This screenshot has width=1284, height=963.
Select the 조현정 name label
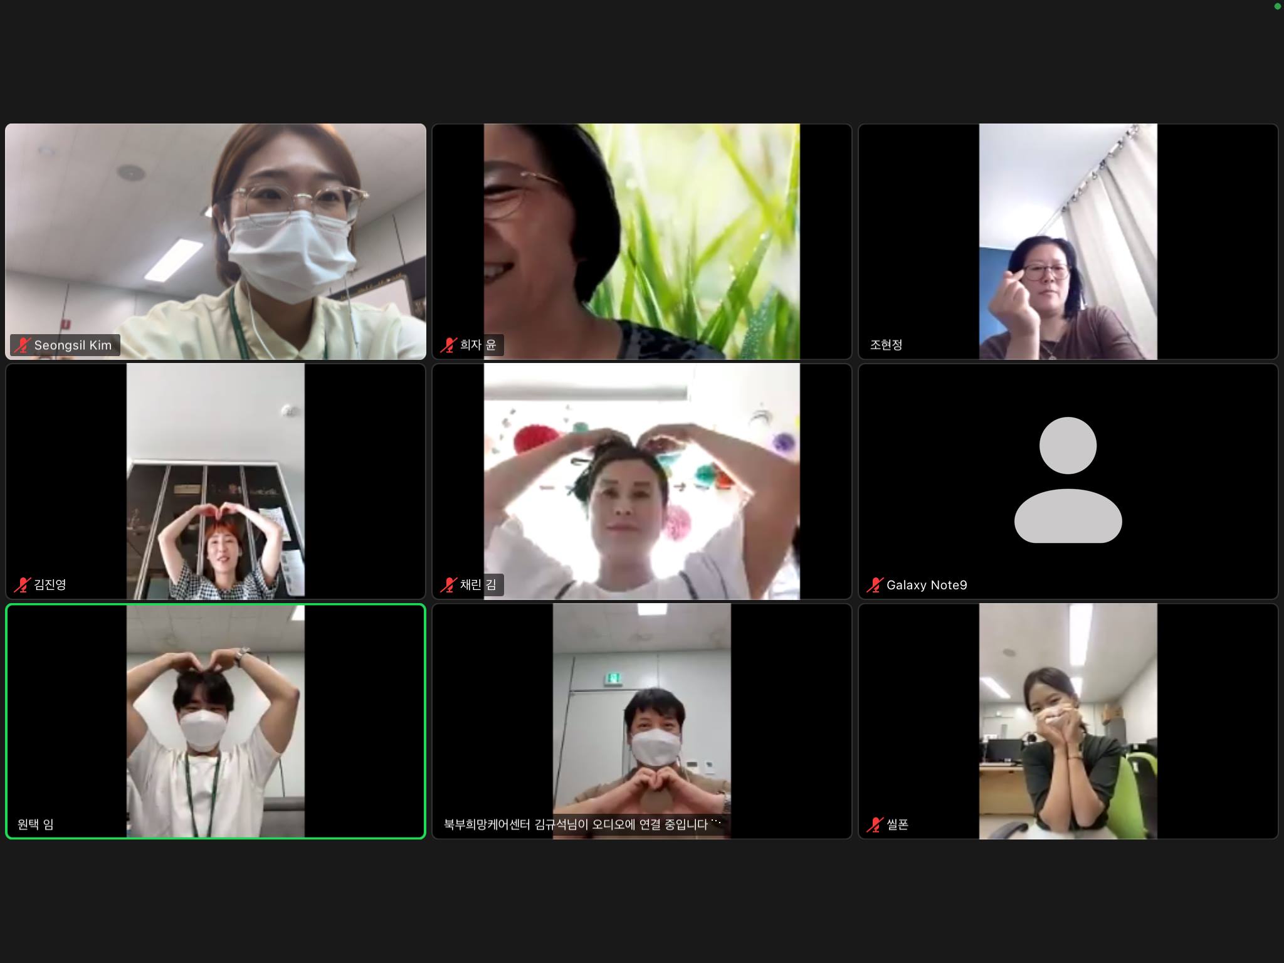tap(886, 345)
